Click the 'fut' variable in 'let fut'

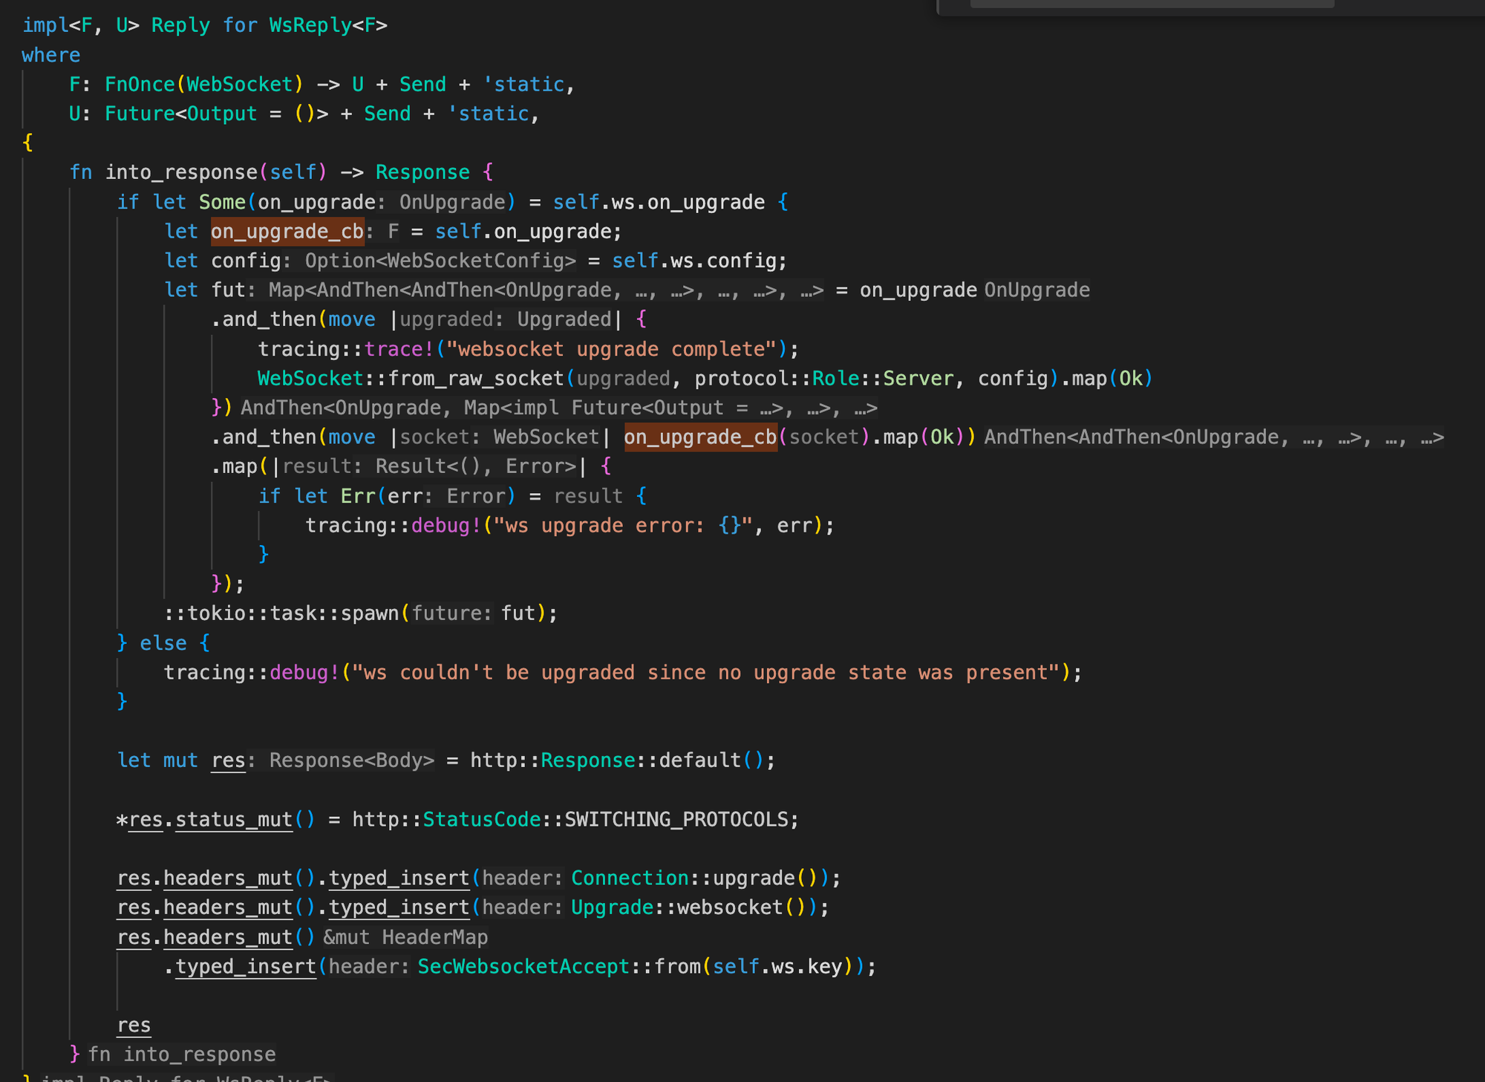[x=229, y=290]
